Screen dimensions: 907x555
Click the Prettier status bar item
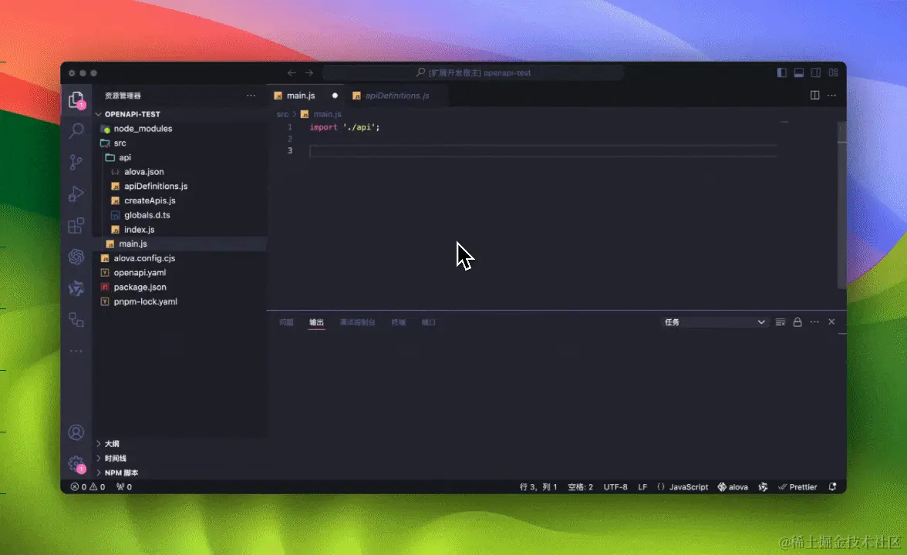coord(797,487)
